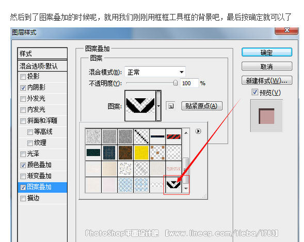Screen dimensions: 304x242
Task: Click the opacity value field showing 100
Action: [x=189, y=83]
